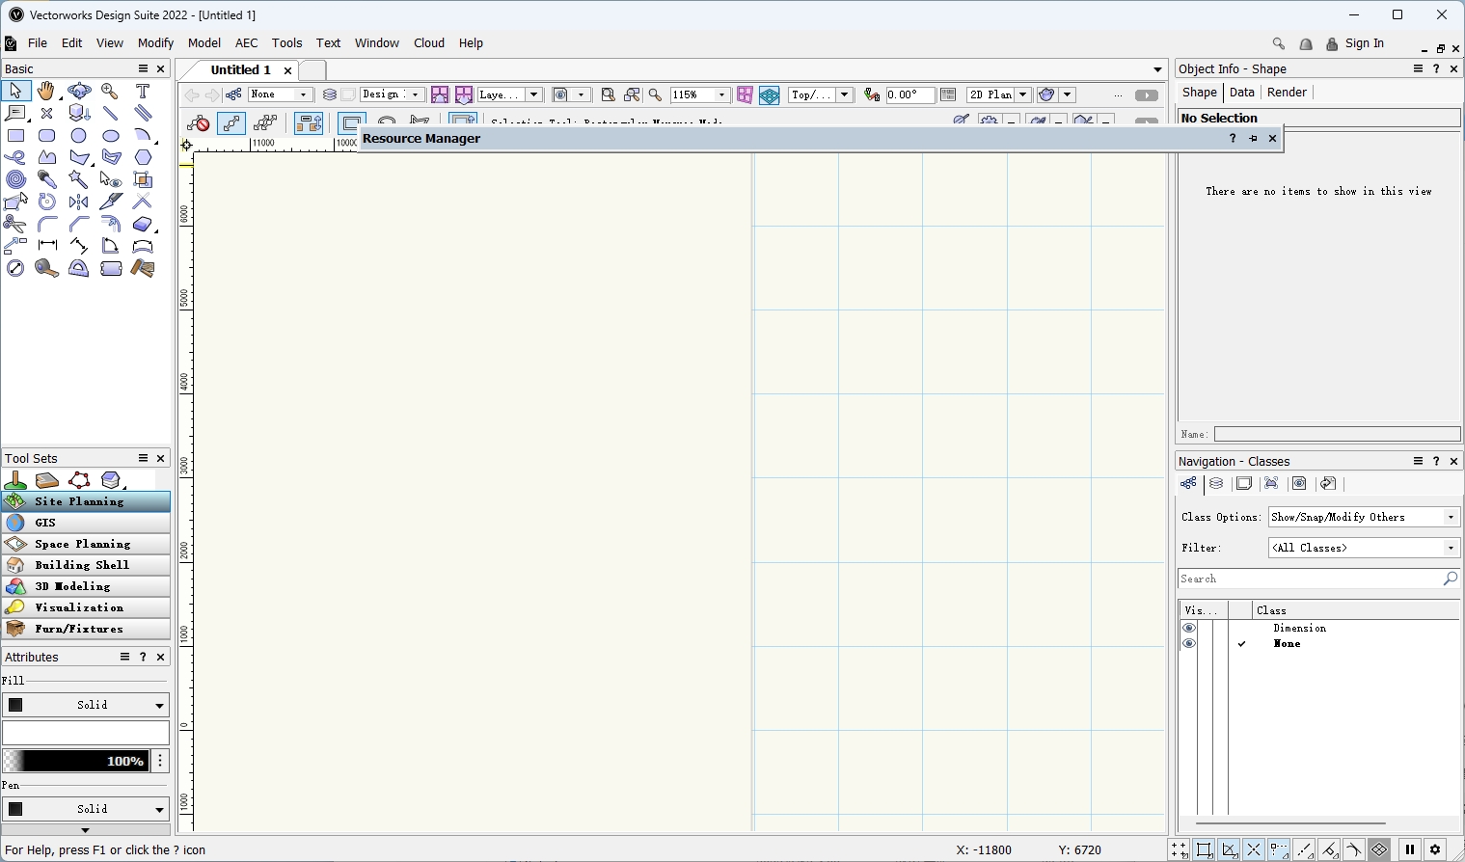Screen dimensions: 1465x862
Task: Click the Sign In link
Action: [1364, 43]
